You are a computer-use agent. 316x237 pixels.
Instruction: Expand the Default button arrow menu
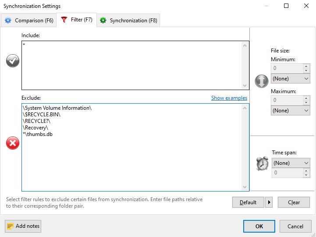click(x=269, y=202)
